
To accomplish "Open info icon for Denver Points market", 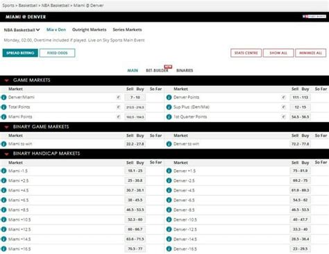I will (x=169, y=97).
